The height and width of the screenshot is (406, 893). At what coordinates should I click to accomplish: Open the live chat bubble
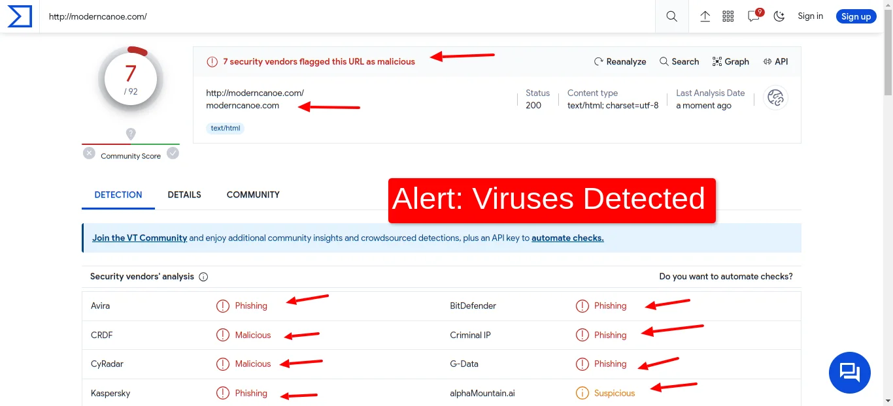[x=849, y=372]
